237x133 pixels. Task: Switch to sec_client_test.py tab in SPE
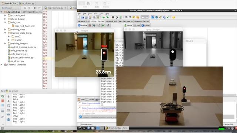point(126,21)
